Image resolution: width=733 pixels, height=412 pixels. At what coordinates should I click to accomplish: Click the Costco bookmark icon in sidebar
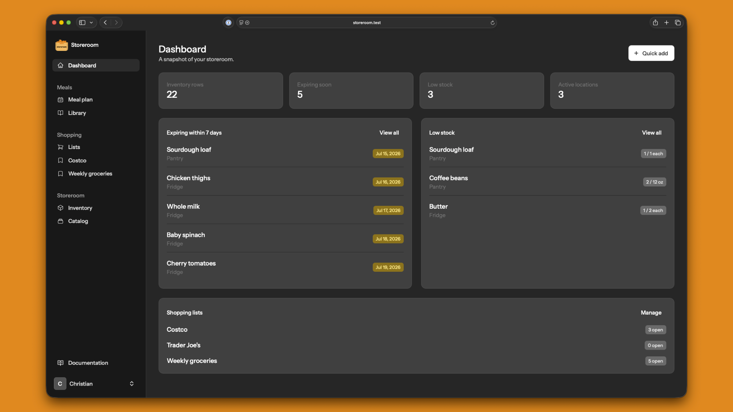click(60, 160)
